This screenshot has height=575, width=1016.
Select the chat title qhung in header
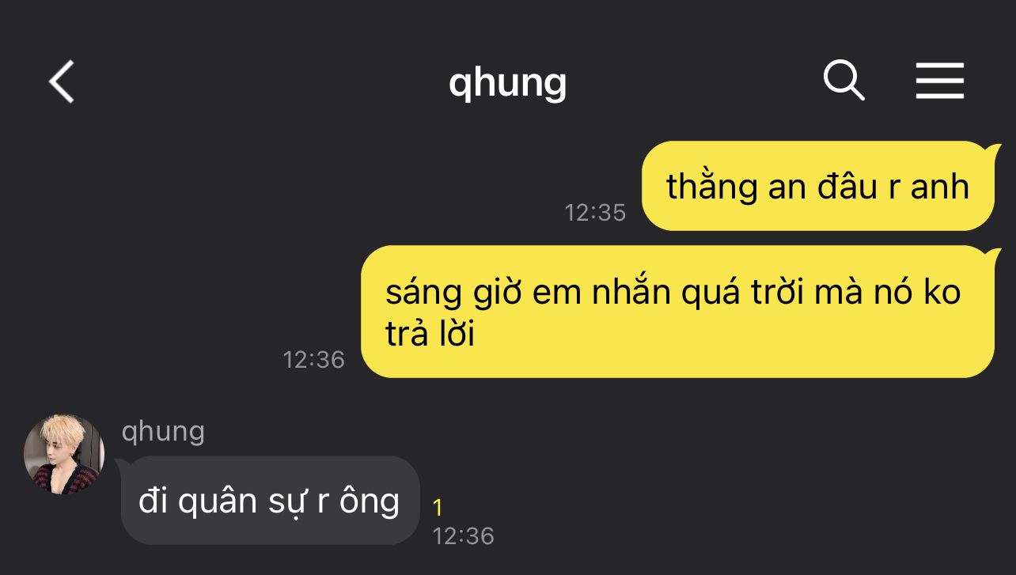pyautogui.click(x=507, y=82)
